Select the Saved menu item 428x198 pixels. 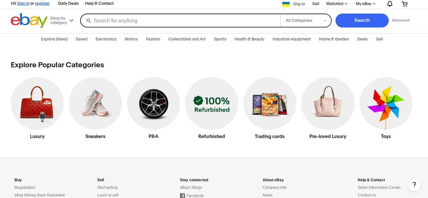pos(81,39)
